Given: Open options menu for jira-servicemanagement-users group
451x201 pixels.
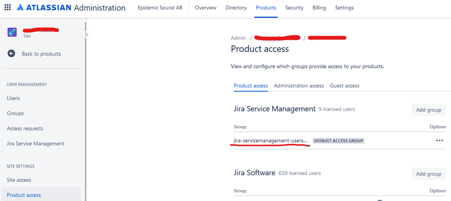Looking at the screenshot, I should [439, 140].
